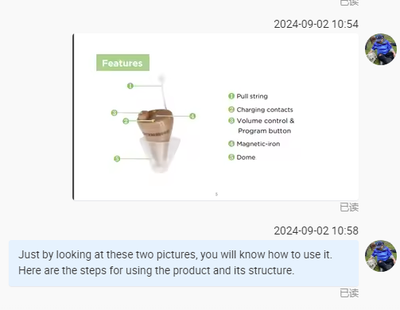Click marker 2 beside the hearing aid body
Image resolution: width=400 pixels, height=310 pixels.
(126, 121)
